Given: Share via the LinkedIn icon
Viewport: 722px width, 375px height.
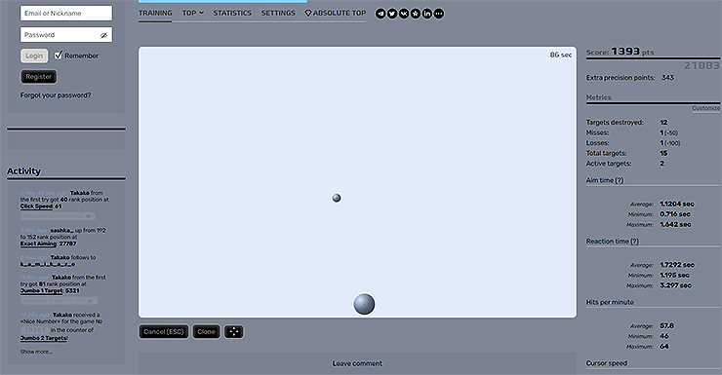Looking at the screenshot, I should 427,14.
